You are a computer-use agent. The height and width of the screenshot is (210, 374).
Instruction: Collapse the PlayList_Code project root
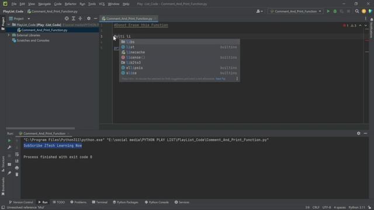coord(9,24)
